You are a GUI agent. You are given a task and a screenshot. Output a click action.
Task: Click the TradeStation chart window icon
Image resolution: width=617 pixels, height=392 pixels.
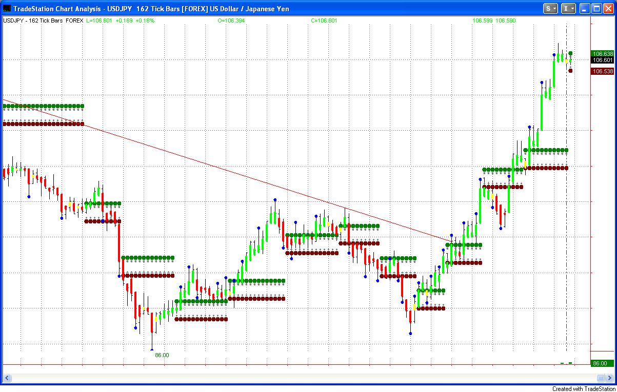point(7,9)
